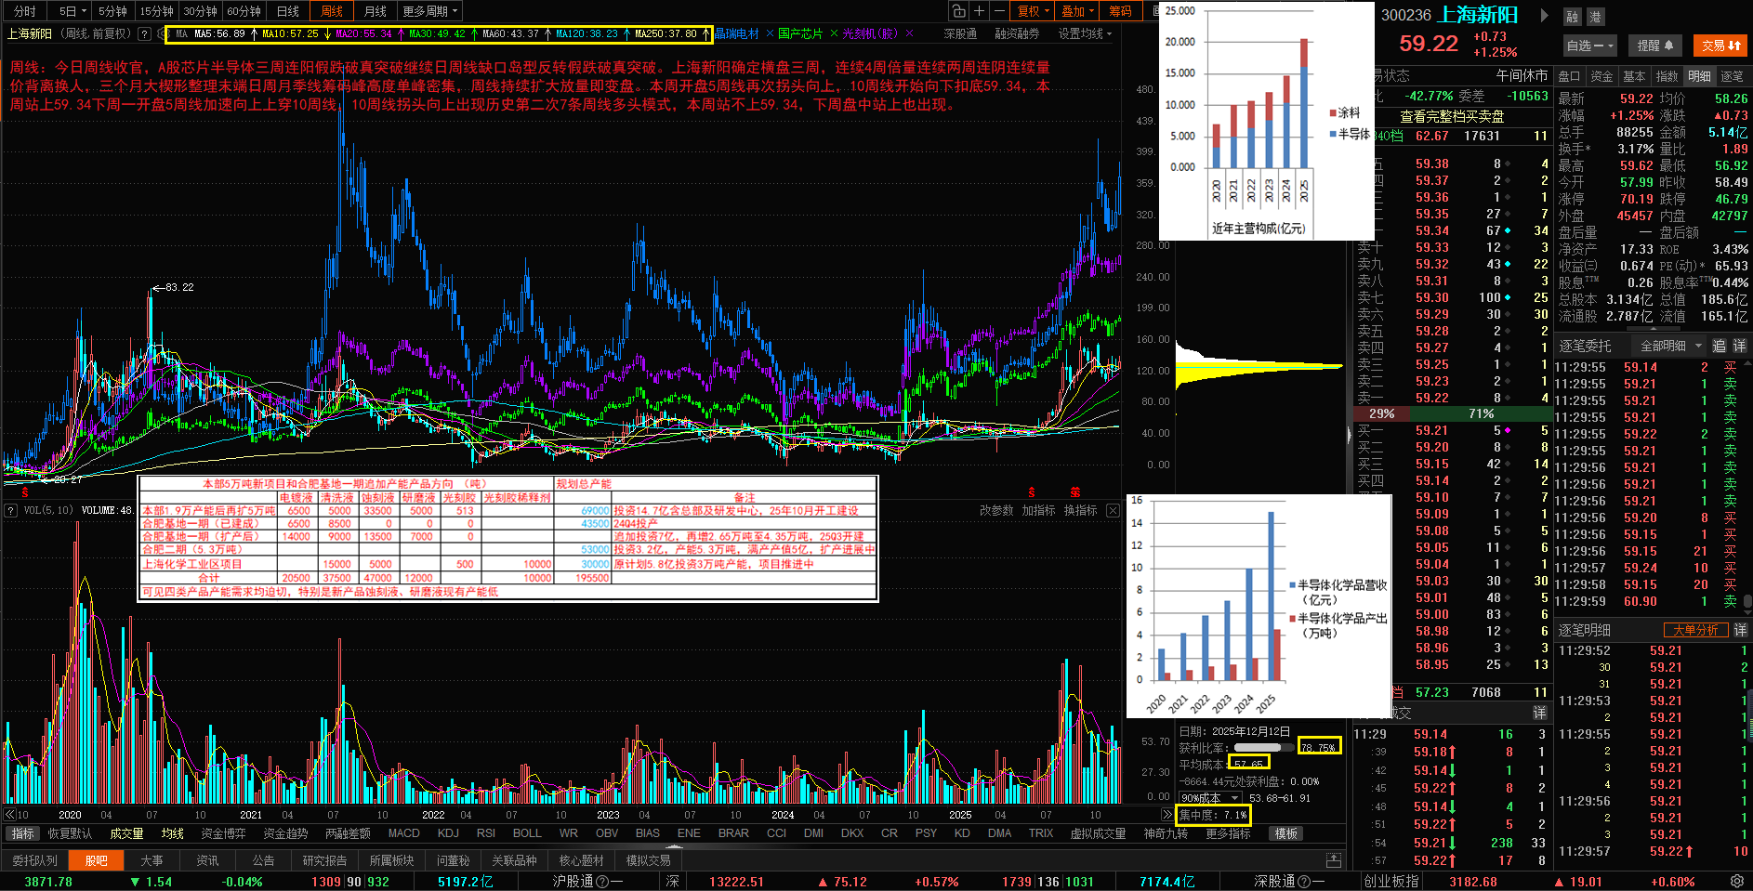Remove the 光刻机(胶) sector tag

click(x=909, y=33)
